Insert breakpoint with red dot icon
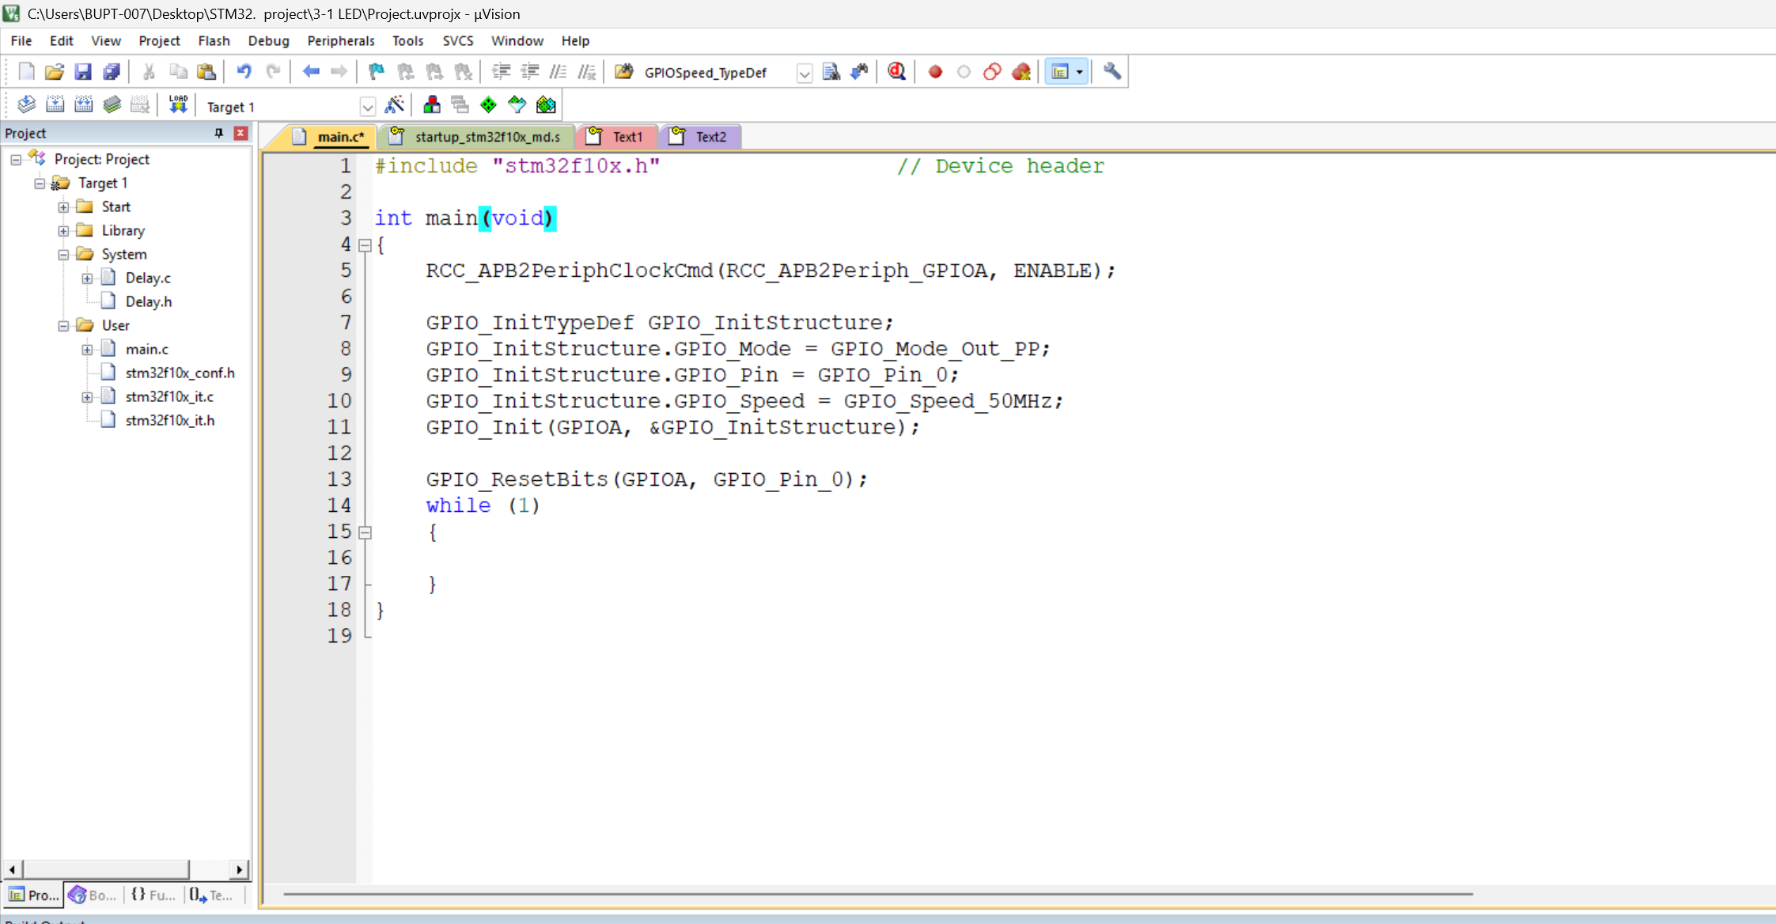 pos(935,72)
